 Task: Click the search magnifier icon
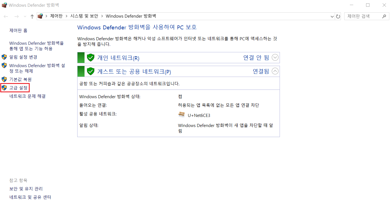(384, 16)
